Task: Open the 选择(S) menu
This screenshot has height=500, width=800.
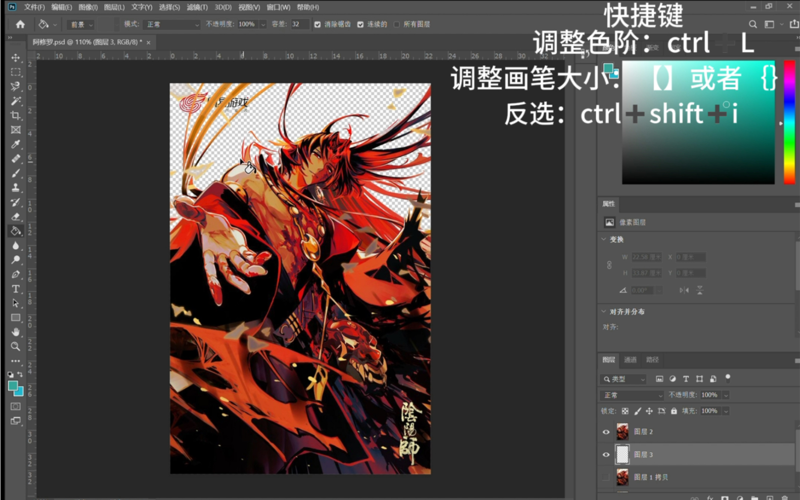Action: coord(169,7)
